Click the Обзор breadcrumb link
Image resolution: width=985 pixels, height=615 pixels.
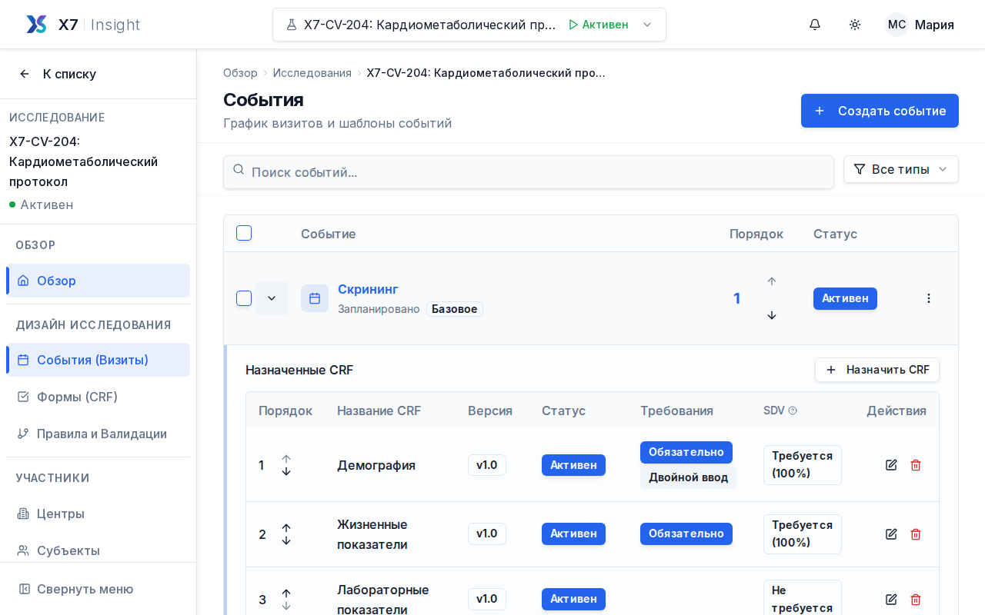point(240,73)
